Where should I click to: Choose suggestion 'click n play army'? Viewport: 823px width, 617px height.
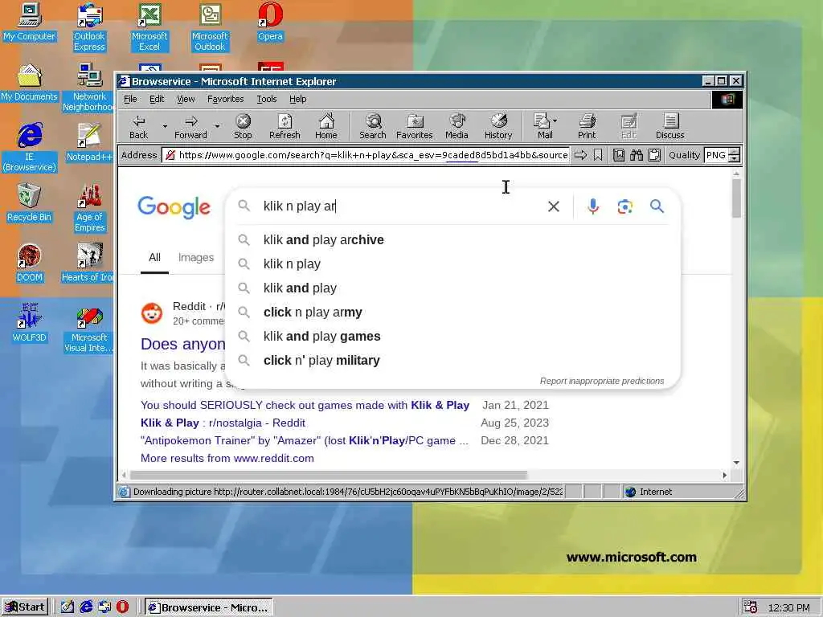[x=452, y=313]
